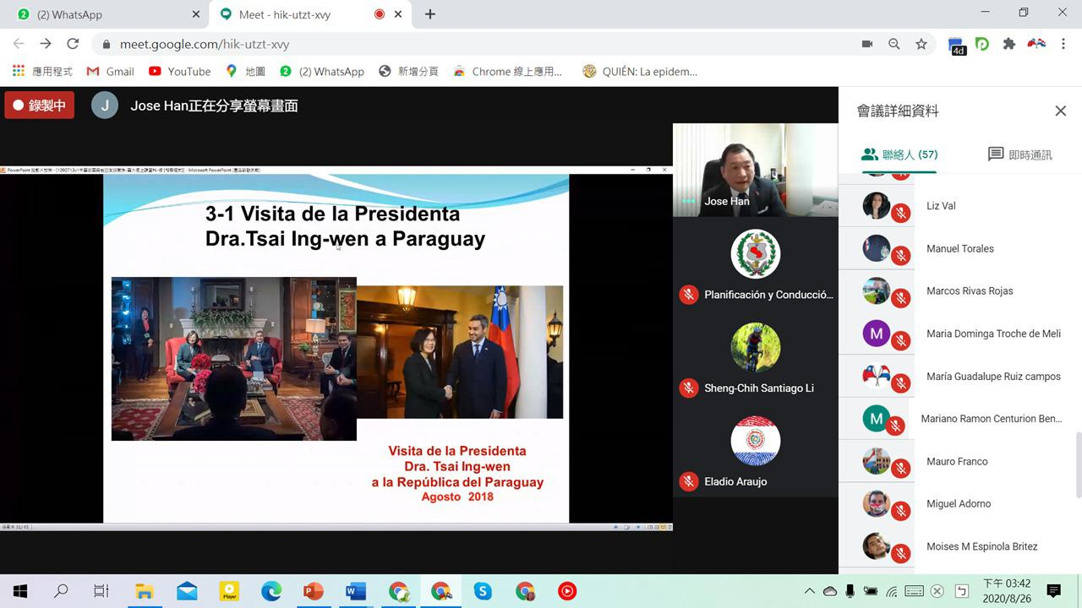Open the 聯絡人 (57) participants tab
This screenshot has width=1082, height=608.
point(899,155)
